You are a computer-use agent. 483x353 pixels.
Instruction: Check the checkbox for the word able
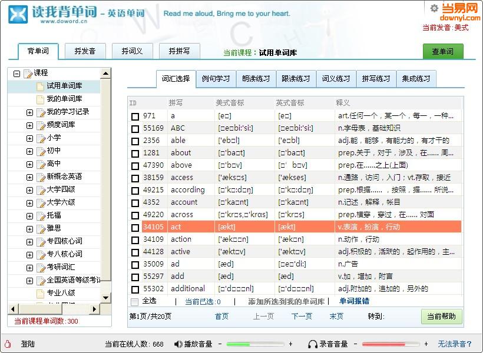[135, 140]
